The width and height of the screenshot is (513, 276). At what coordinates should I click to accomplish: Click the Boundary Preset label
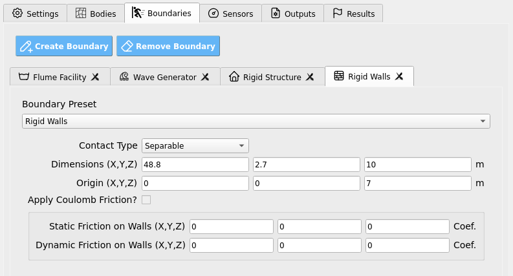pyautogui.click(x=60, y=104)
